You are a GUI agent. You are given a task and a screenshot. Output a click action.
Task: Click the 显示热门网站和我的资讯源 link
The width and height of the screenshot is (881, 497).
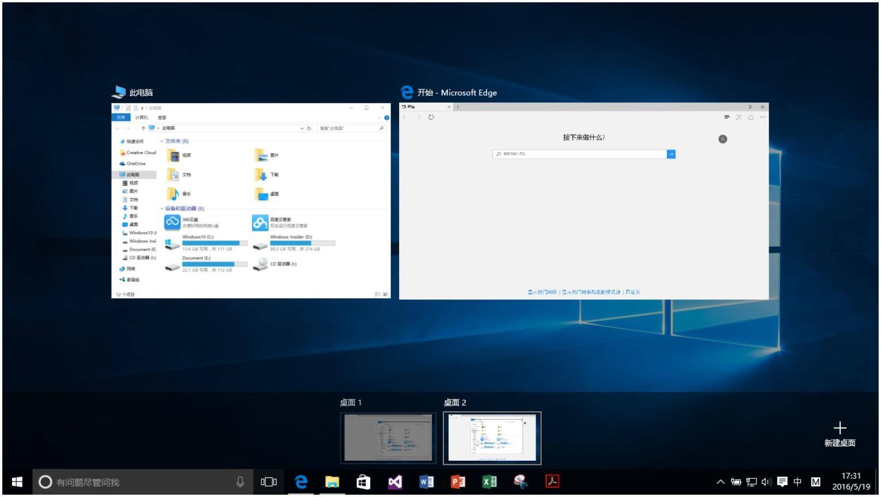(x=591, y=292)
